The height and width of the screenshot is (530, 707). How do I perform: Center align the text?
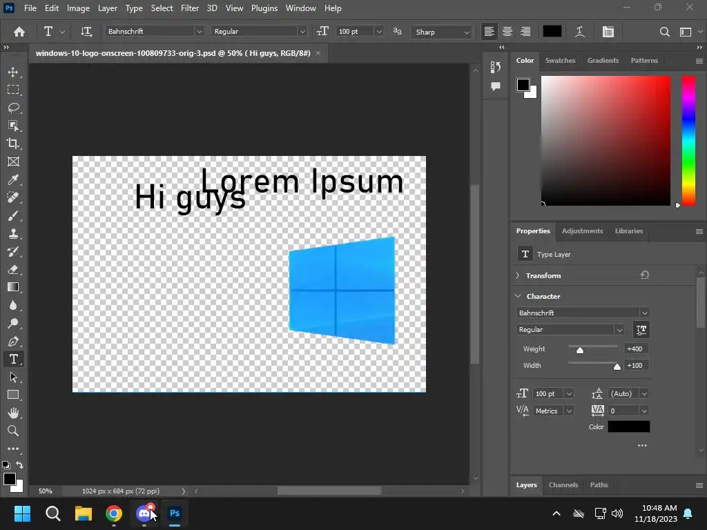[x=507, y=32]
